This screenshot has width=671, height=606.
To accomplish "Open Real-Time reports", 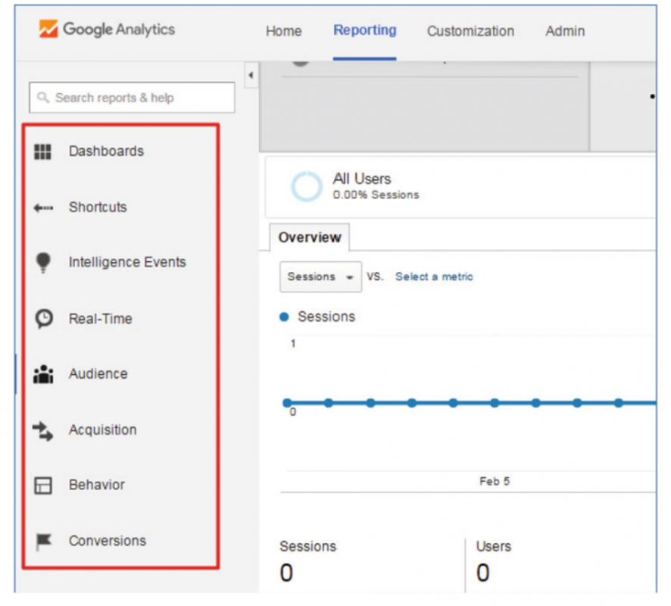I will click(x=101, y=319).
